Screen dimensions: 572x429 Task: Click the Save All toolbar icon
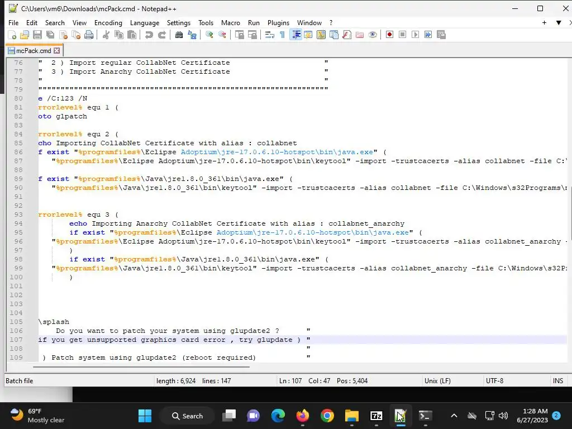pyautogui.click(x=50, y=35)
